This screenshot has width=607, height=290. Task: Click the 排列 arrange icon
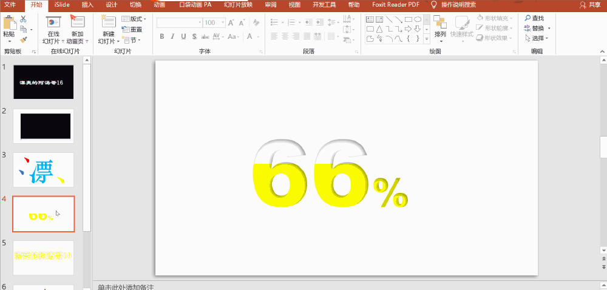point(439,22)
